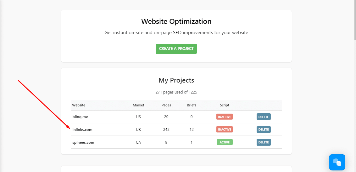Open the blue chat widget icon

(x=337, y=162)
